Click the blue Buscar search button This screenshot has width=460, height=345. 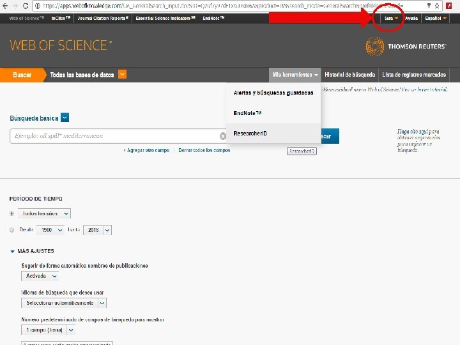330,136
